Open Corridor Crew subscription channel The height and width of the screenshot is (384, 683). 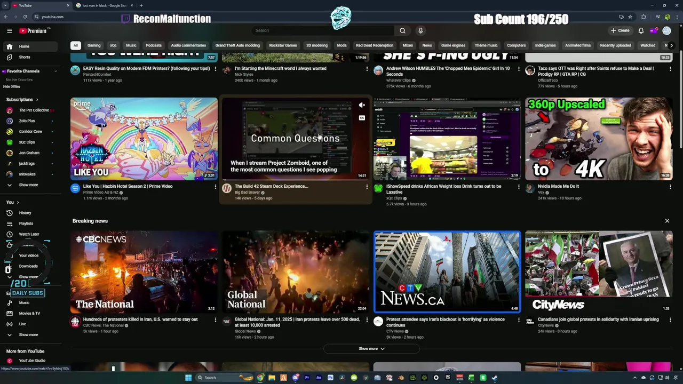(x=29, y=132)
